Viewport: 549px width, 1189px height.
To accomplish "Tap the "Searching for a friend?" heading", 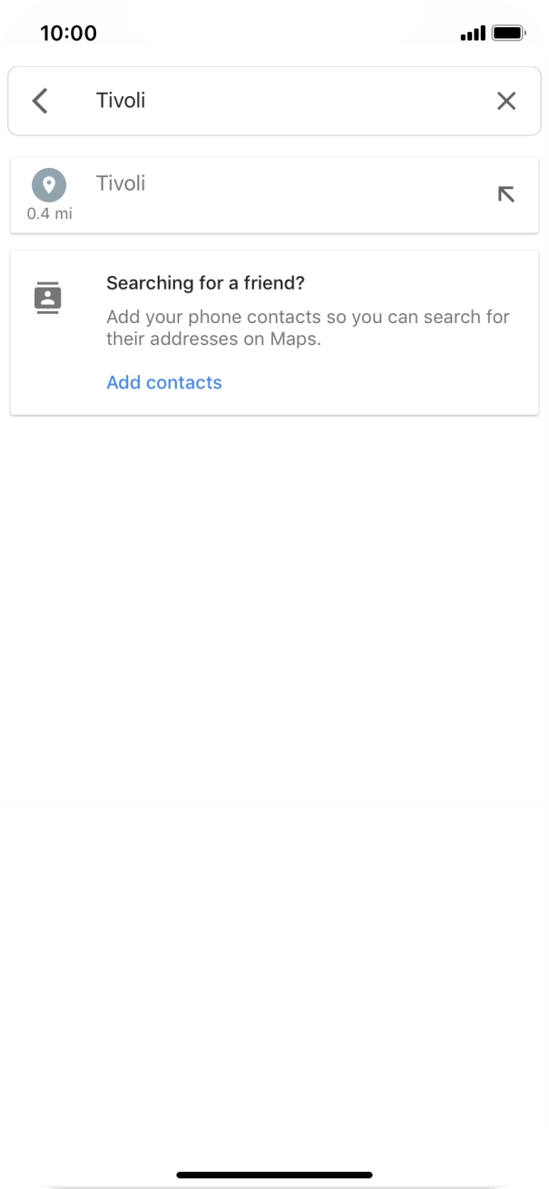I will point(205,283).
